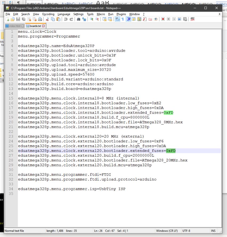Open the File menu

[8, 14]
